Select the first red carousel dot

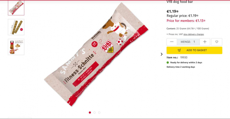(90, 112)
